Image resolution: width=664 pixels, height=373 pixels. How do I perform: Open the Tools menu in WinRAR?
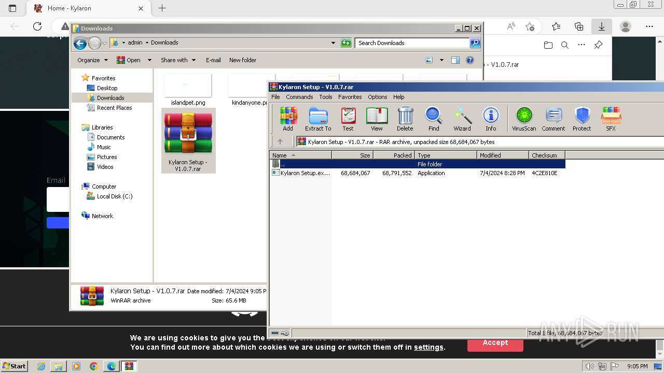click(x=326, y=97)
